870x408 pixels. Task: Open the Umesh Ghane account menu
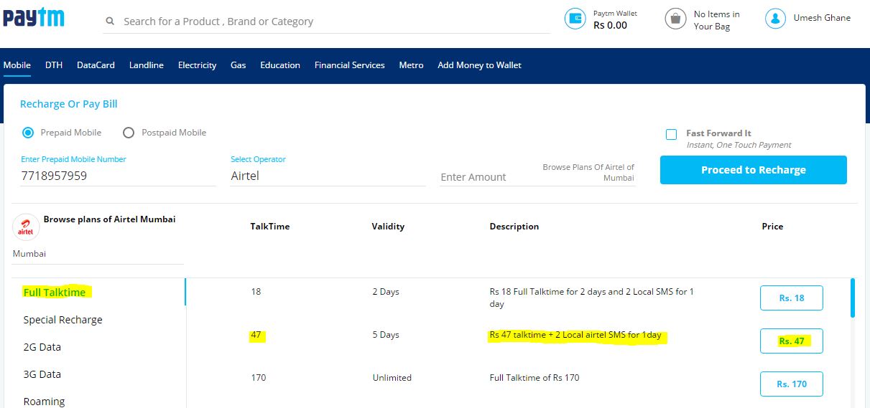821,18
